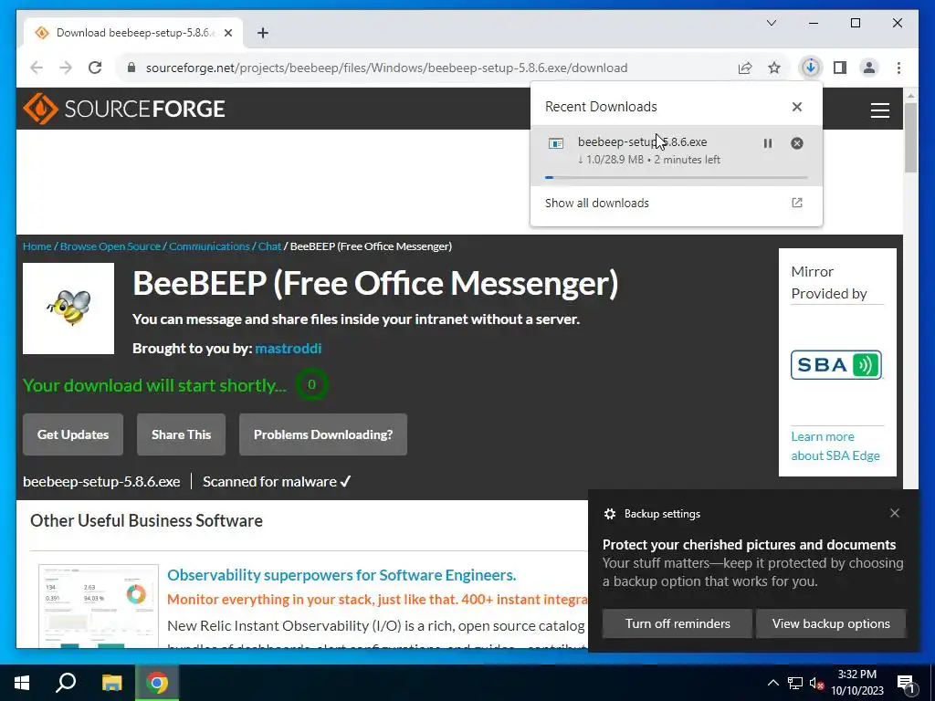Click Share This button

pos(182,434)
